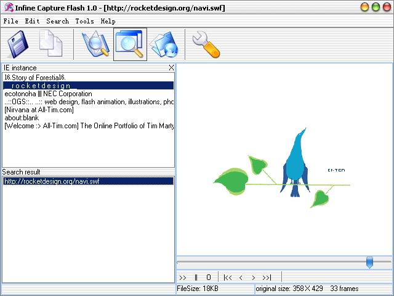
Task: Open the Tools menu
Action: pos(85,21)
